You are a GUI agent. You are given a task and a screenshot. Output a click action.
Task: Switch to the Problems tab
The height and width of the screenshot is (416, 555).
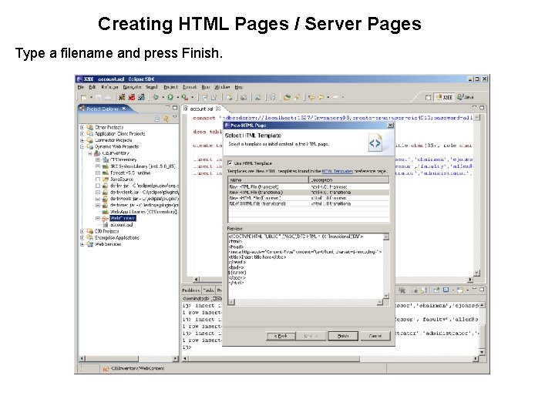click(x=191, y=290)
